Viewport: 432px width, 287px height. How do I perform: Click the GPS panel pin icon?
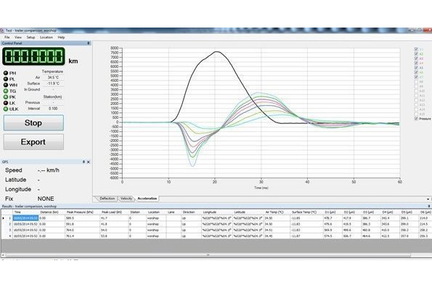pyautogui.click(x=83, y=162)
